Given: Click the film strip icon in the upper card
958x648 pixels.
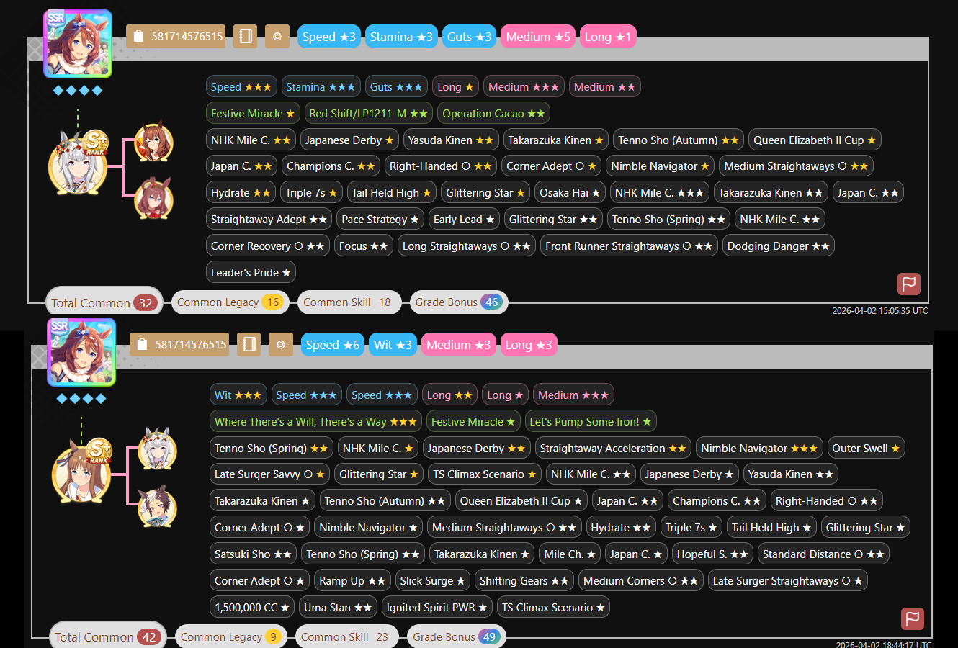Looking at the screenshot, I should (x=246, y=36).
